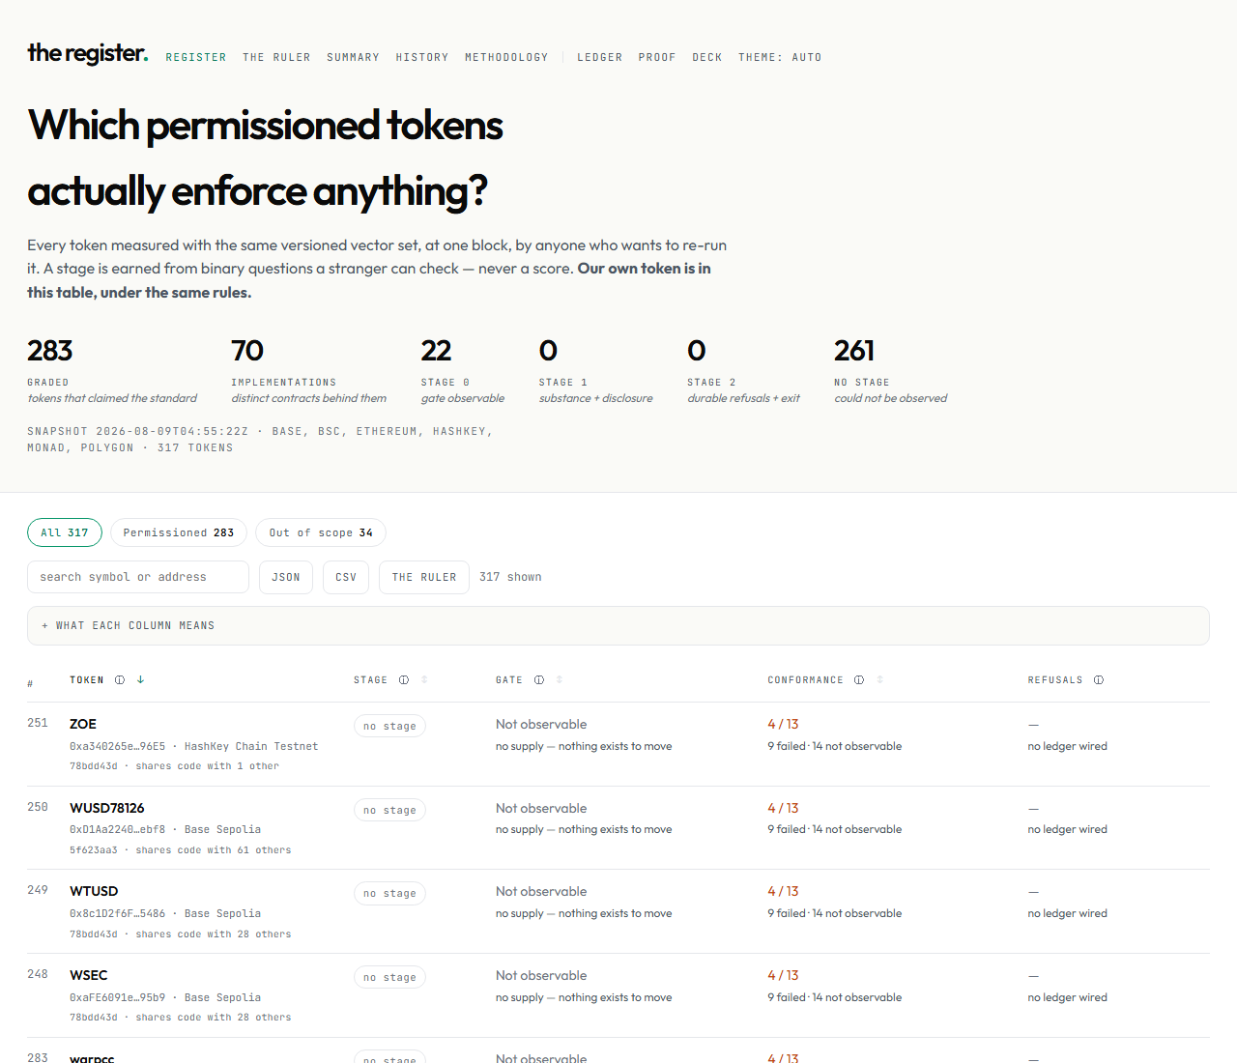Image resolution: width=1237 pixels, height=1063 pixels.
Task: Toggle the TOKEN column sort arrow
Action: point(141,680)
